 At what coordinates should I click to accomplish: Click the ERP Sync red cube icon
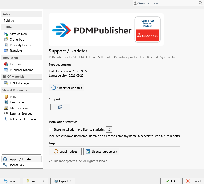click(x=6, y=64)
